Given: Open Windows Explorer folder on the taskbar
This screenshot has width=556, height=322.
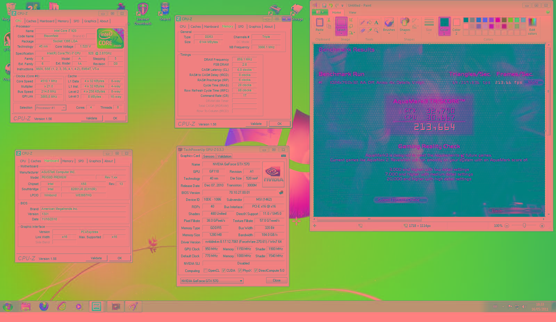Looking at the screenshot, I should pyautogui.click(x=26, y=306).
